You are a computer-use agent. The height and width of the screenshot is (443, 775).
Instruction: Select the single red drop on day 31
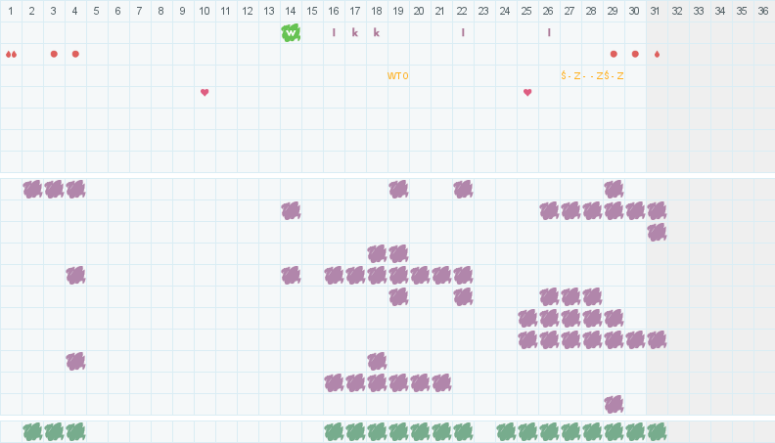pos(657,54)
